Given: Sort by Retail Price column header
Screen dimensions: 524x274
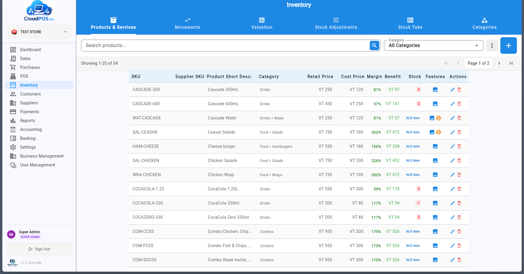Looking at the screenshot, I should [x=320, y=77].
